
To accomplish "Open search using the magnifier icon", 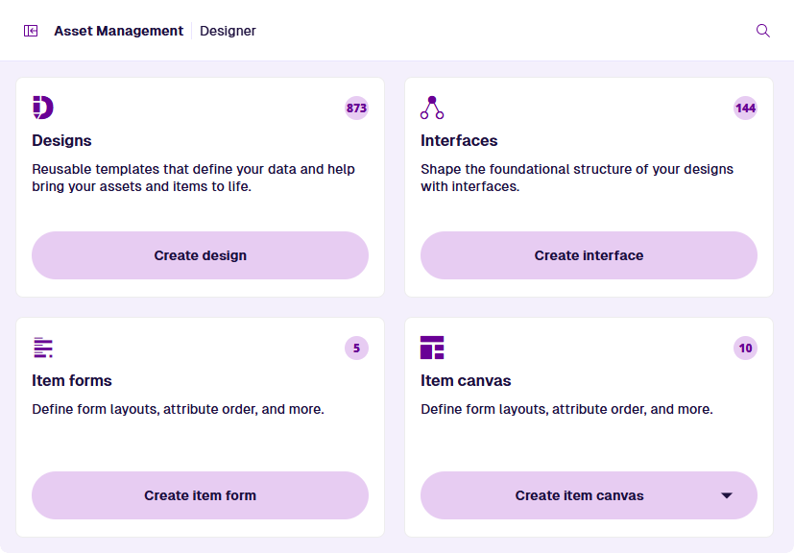I will (763, 31).
